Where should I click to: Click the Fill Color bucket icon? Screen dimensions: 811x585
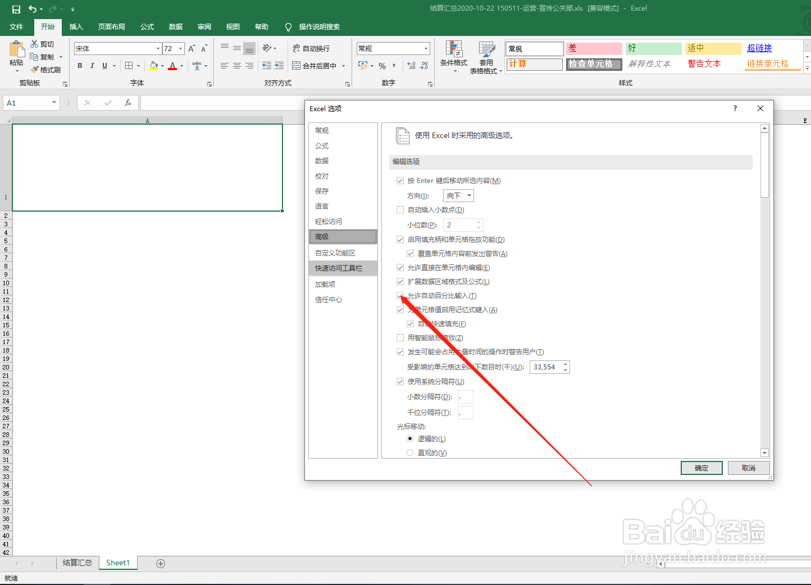tap(154, 66)
